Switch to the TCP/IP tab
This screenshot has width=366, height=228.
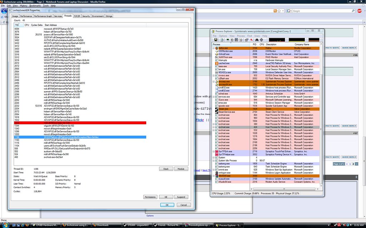(77, 16)
